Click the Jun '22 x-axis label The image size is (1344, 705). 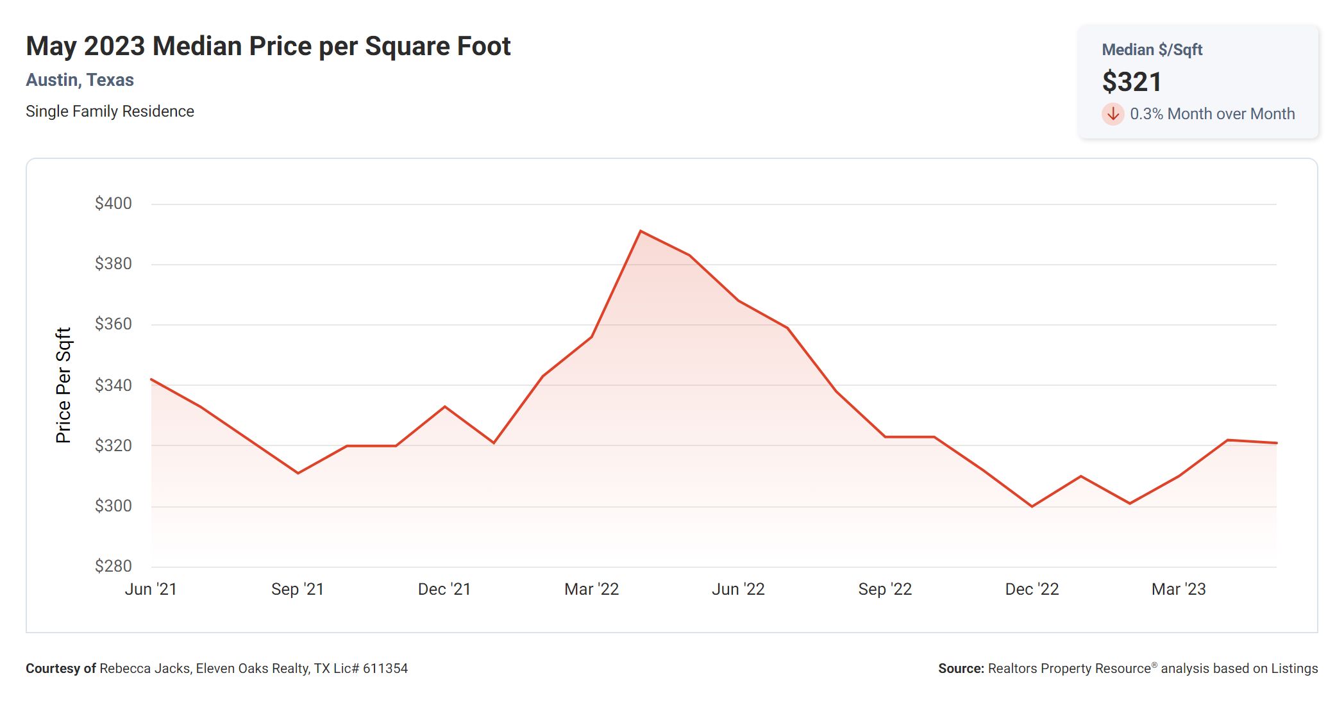point(738,589)
